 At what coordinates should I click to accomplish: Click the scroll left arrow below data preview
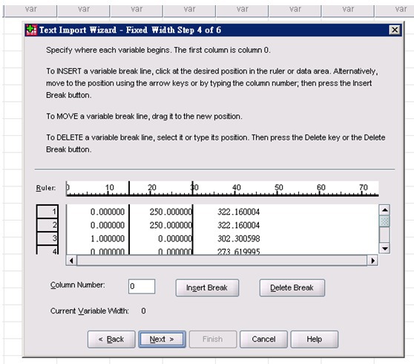pyautogui.click(x=71, y=261)
